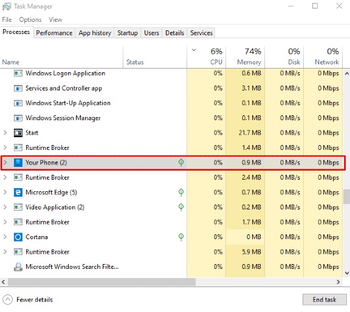Click the horizontal scrollbar thumb

pyautogui.click(x=102, y=282)
